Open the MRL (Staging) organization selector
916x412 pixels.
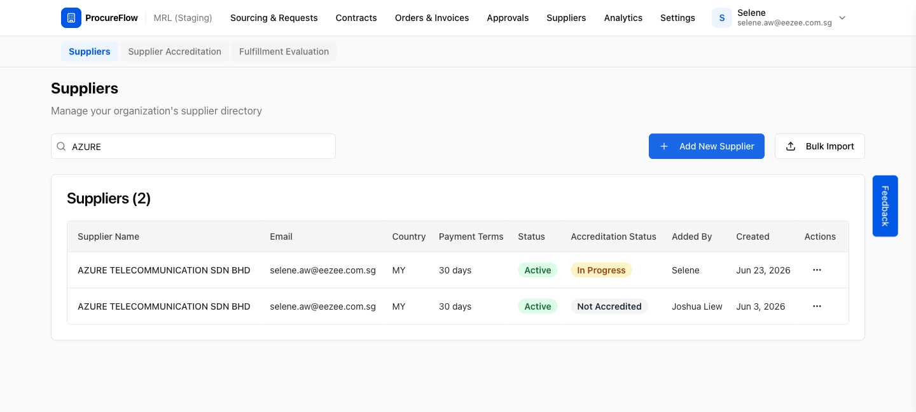click(183, 18)
